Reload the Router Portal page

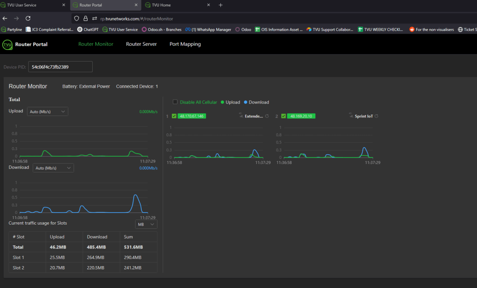pyautogui.click(x=28, y=19)
